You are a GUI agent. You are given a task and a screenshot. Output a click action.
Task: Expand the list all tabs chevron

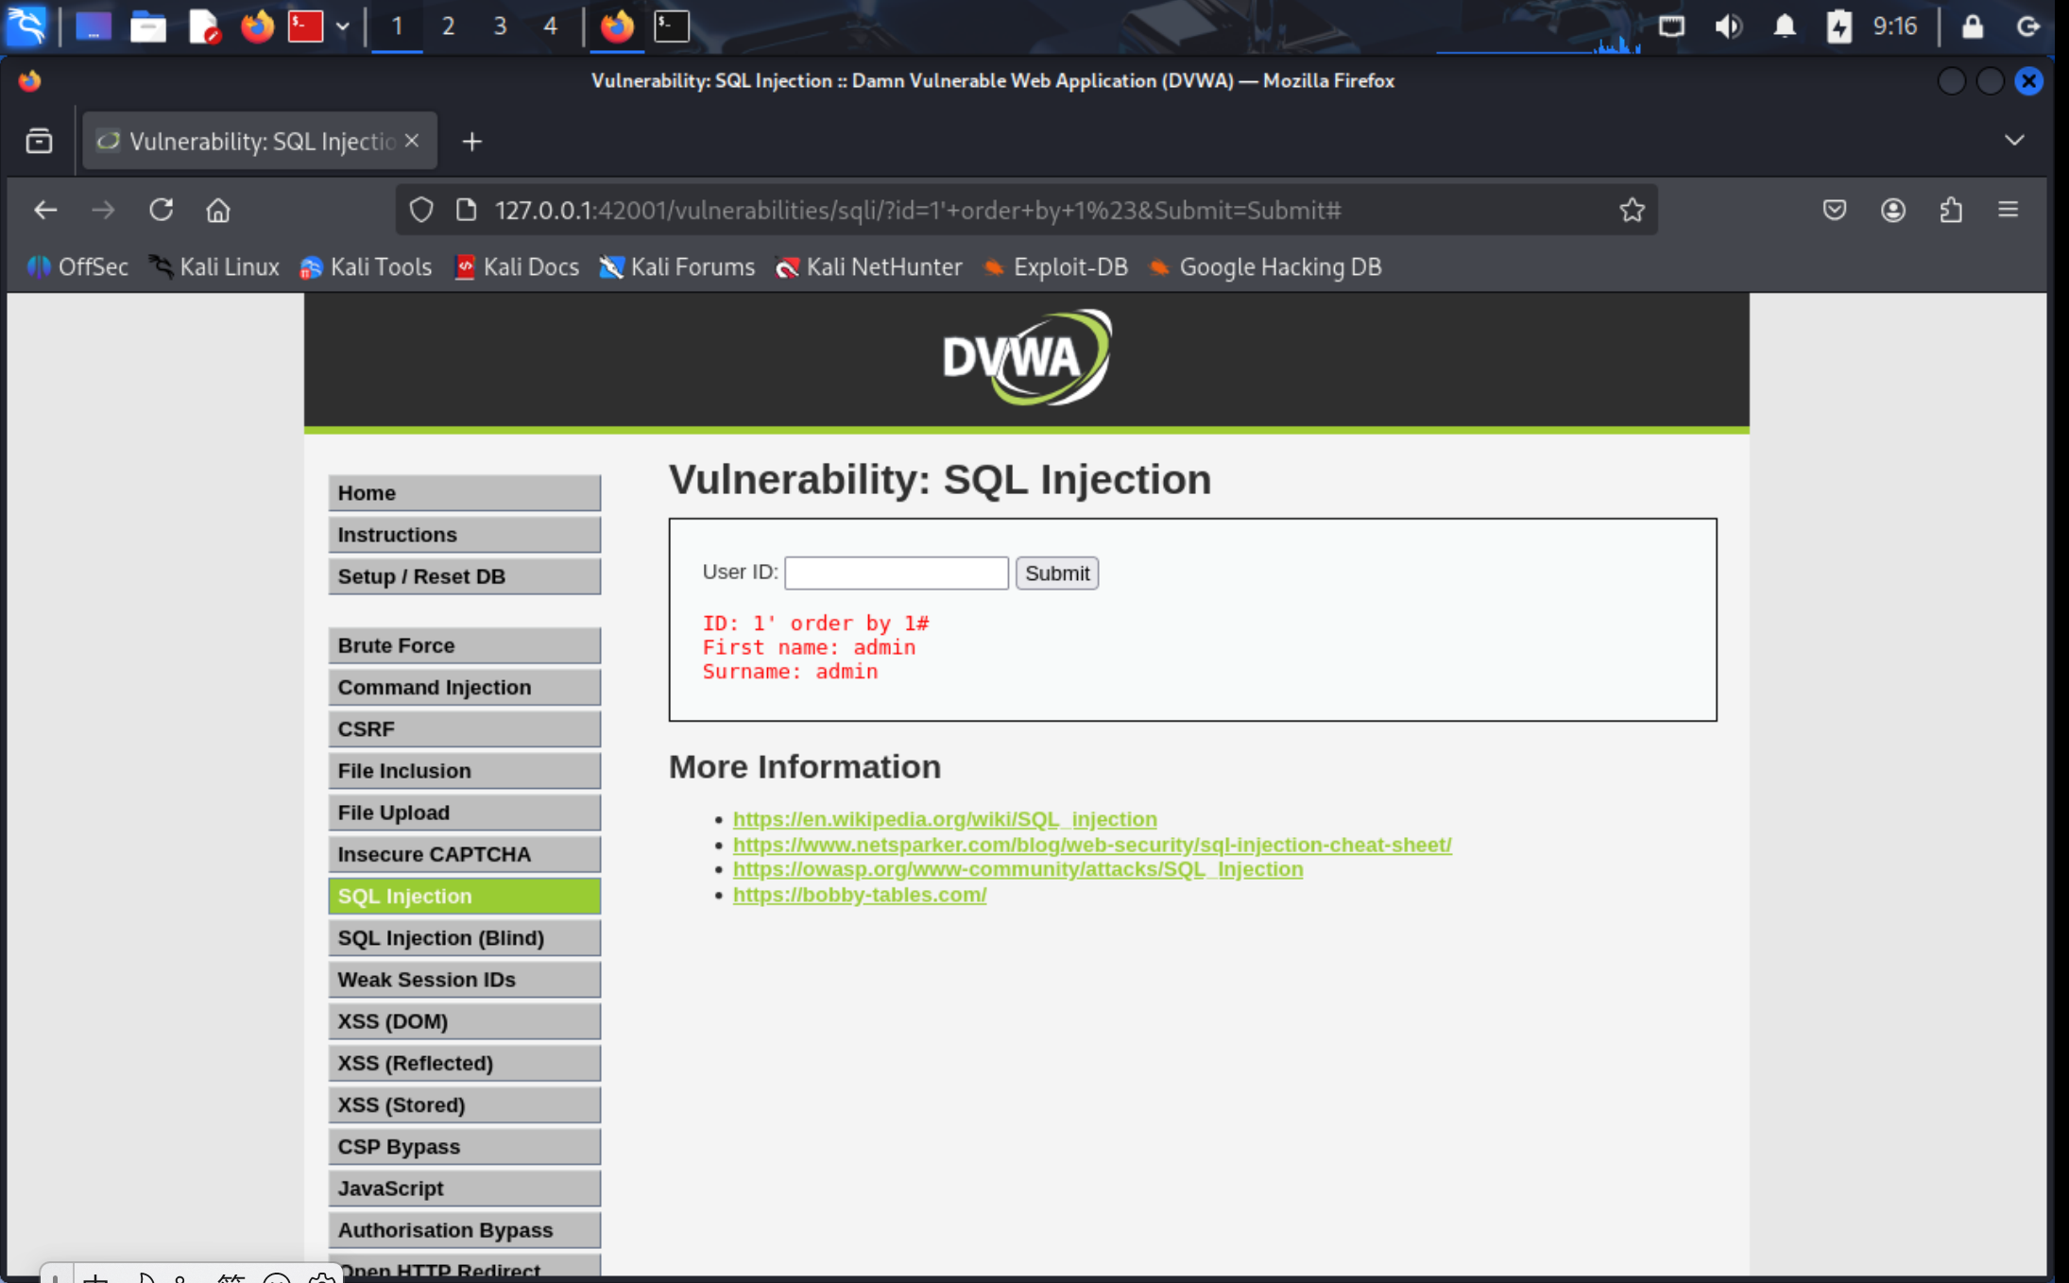(x=2014, y=141)
